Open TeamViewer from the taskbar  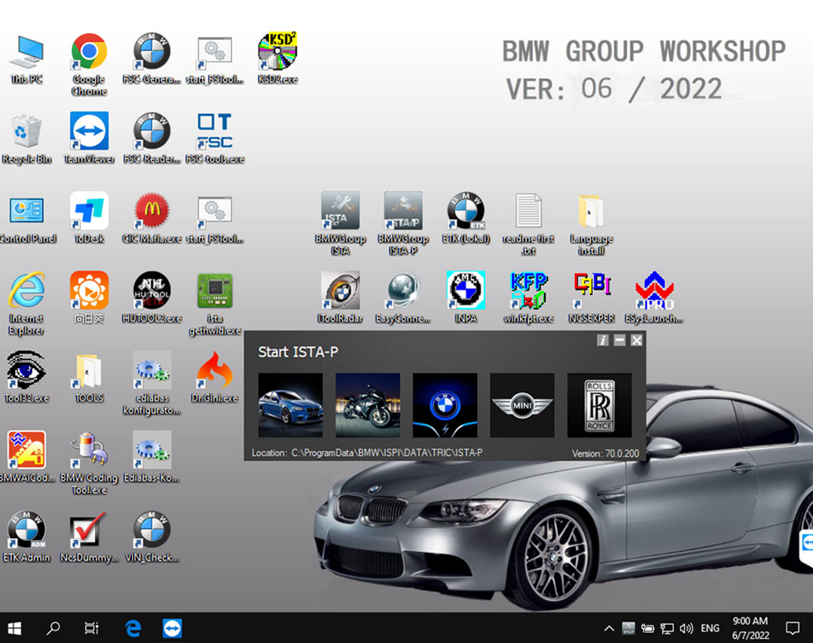172,629
